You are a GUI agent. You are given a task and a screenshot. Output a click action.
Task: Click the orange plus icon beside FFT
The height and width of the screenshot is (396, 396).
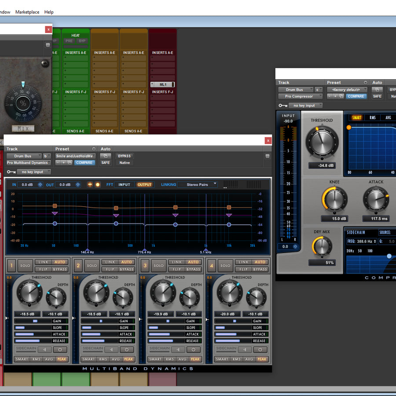(x=90, y=185)
